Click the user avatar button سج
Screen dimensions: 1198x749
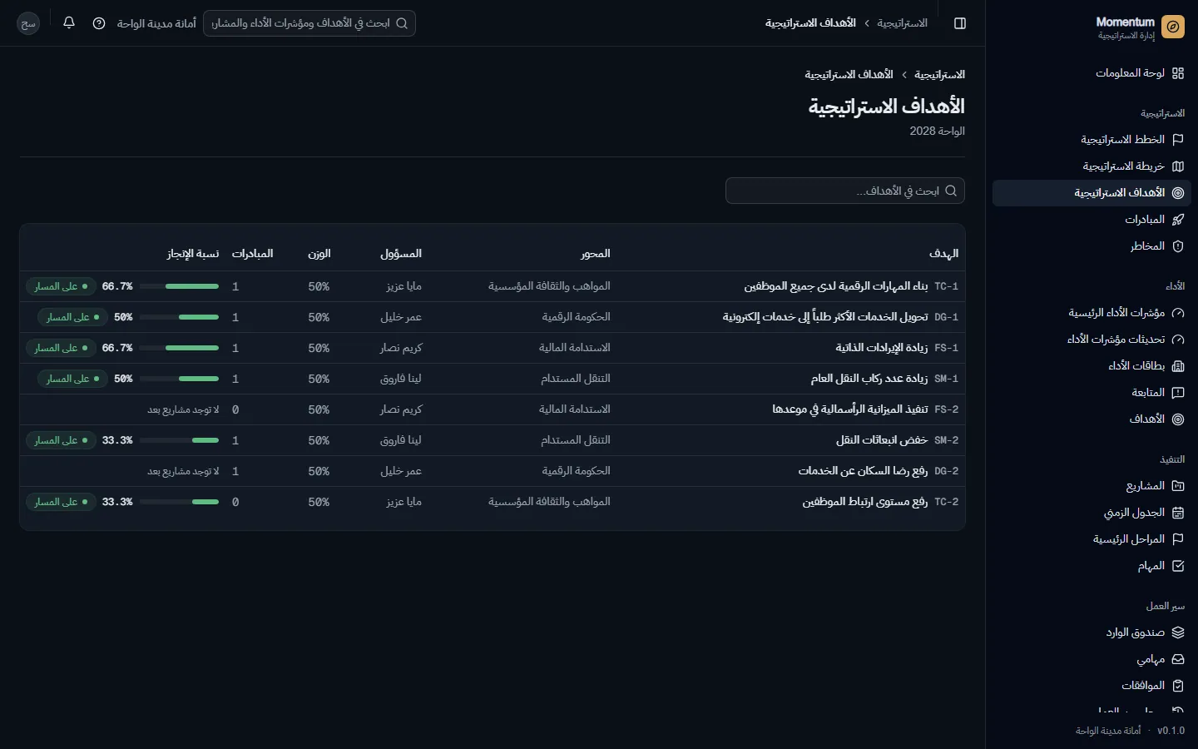pyautogui.click(x=28, y=23)
